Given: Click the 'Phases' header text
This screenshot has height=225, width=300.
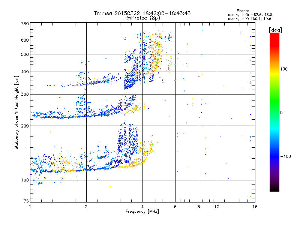Looking at the screenshot, I should [243, 11].
